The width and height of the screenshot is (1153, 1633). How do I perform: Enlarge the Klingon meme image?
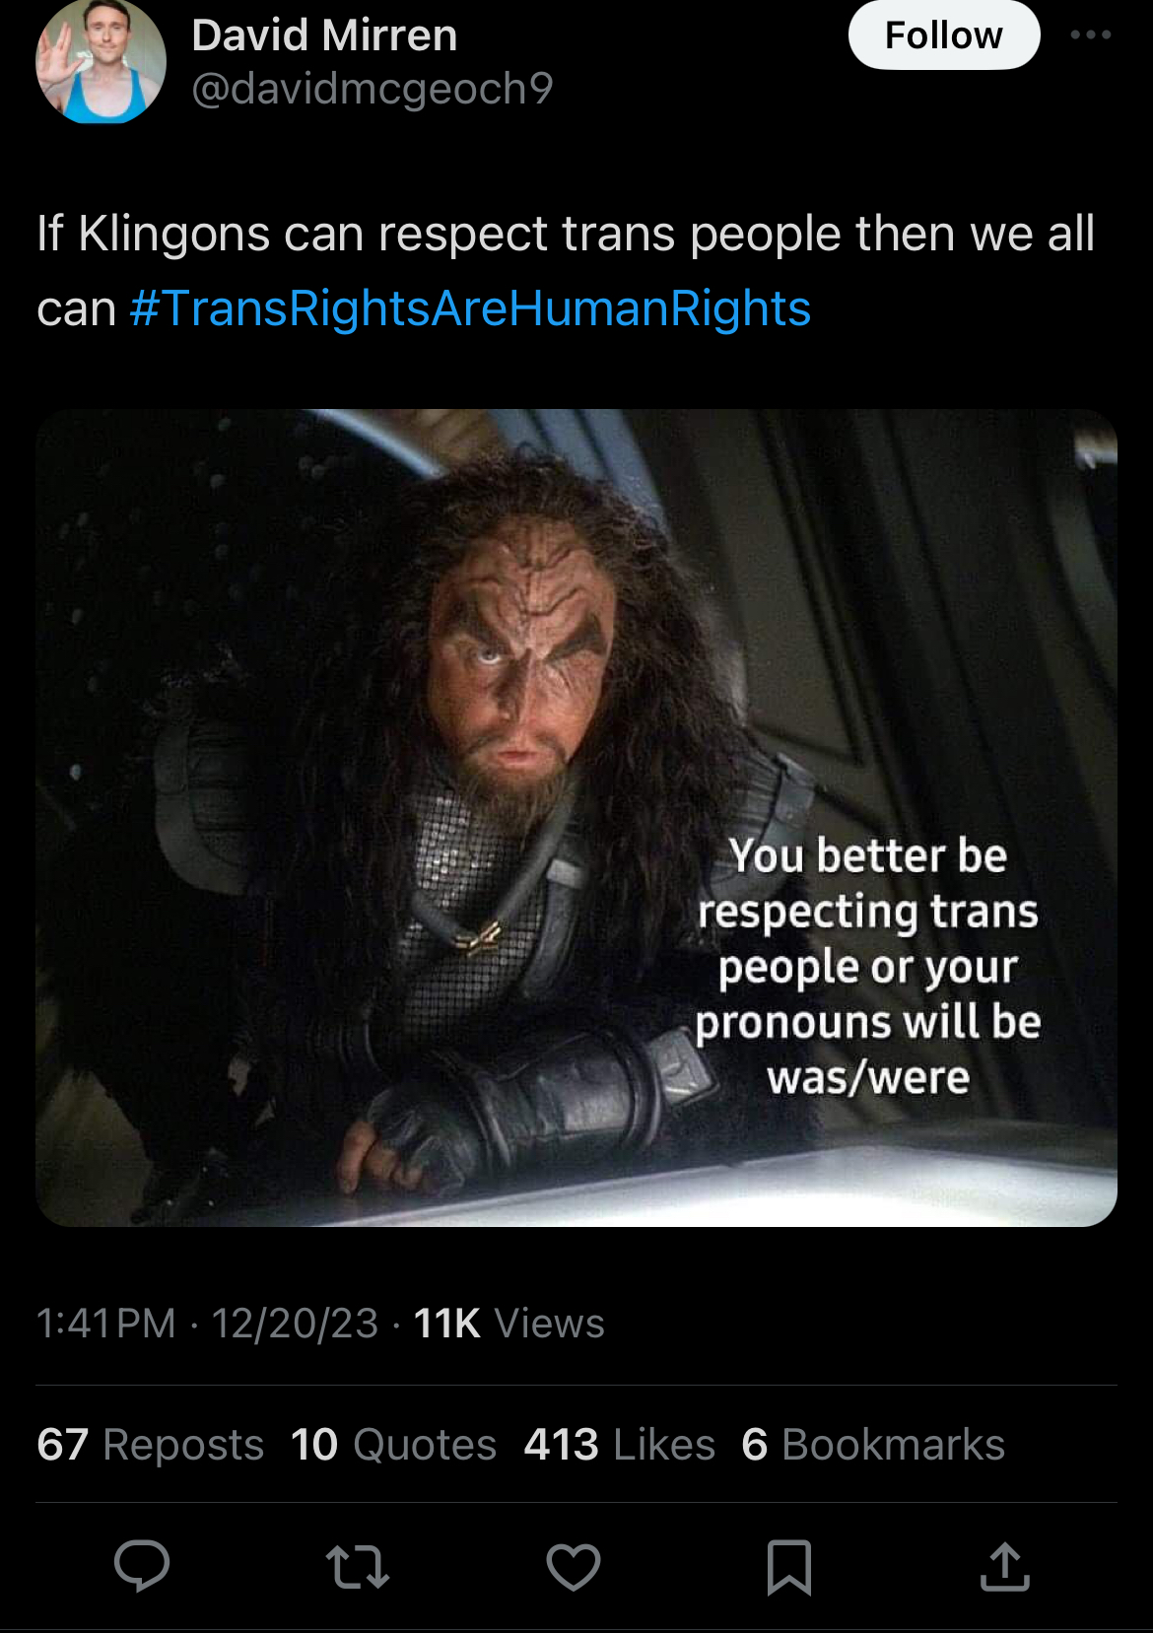point(576,818)
